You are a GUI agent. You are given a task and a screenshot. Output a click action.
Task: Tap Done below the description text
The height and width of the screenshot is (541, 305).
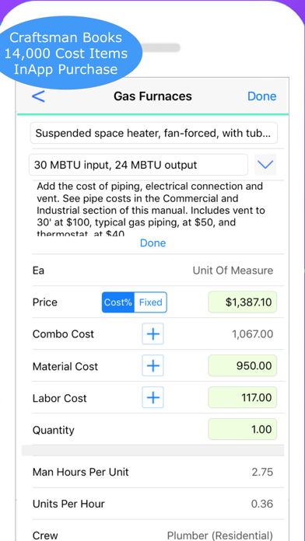(x=152, y=243)
